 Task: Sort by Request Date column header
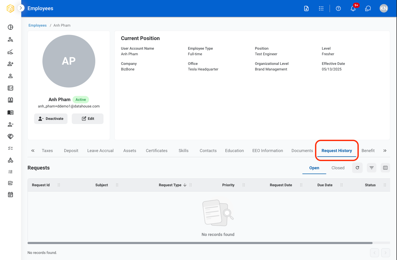pyautogui.click(x=281, y=185)
